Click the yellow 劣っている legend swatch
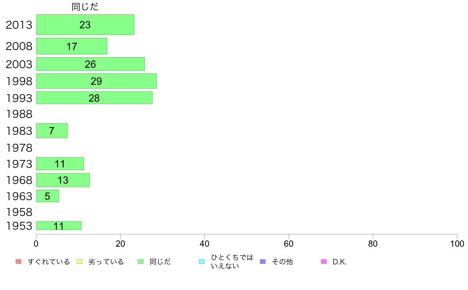Image resolution: width=468 pixels, height=290 pixels. click(80, 262)
